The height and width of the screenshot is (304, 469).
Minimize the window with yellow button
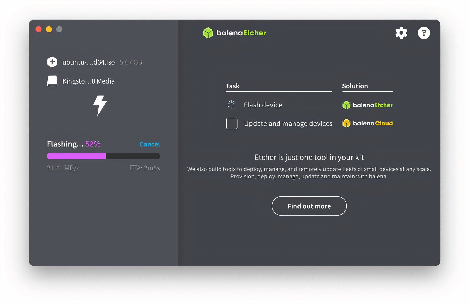49,29
